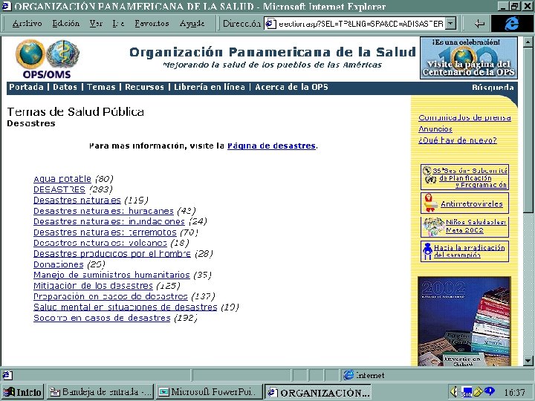Open Librería en línea navigation item

pyautogui.click(x=210, y=87)
